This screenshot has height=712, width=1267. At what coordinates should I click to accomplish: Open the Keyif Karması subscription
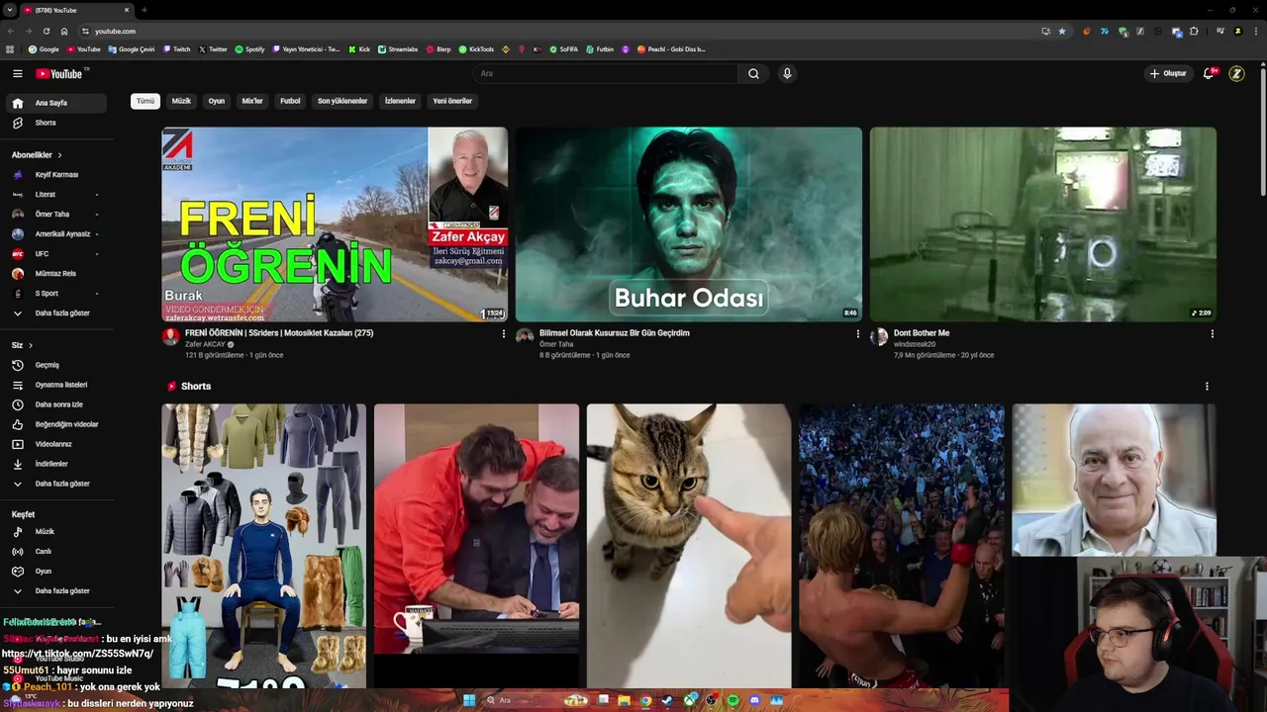pos(55,175)
